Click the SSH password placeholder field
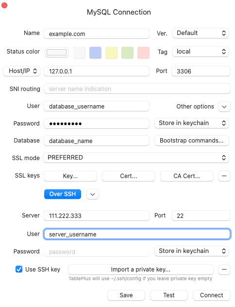 tap(97, 252)
